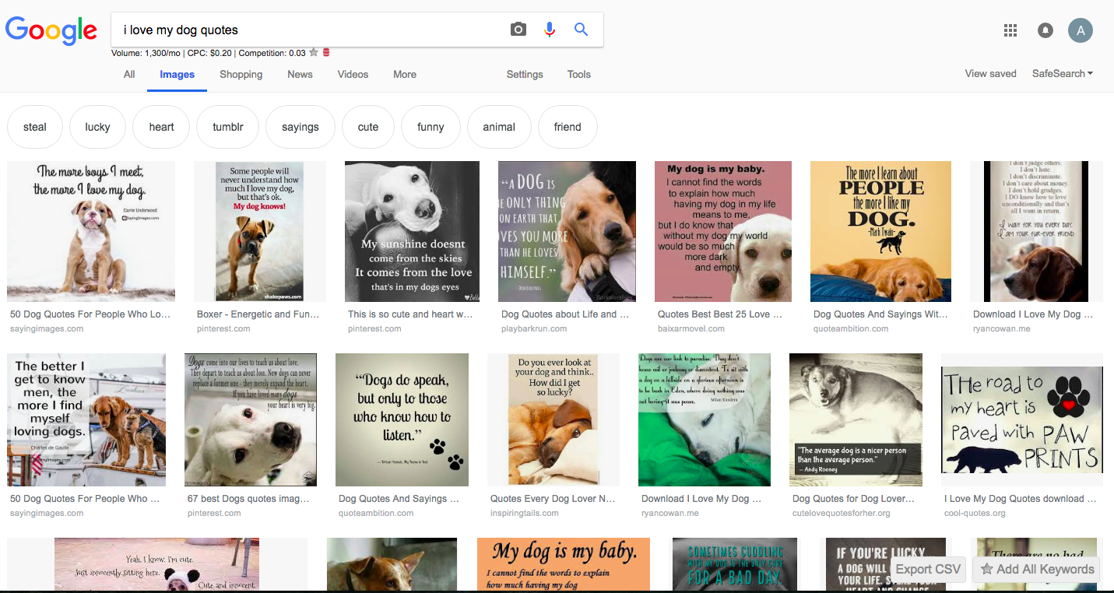1114x593 pixels.
Task: Open Google notifications bell
Action: 1045,30
